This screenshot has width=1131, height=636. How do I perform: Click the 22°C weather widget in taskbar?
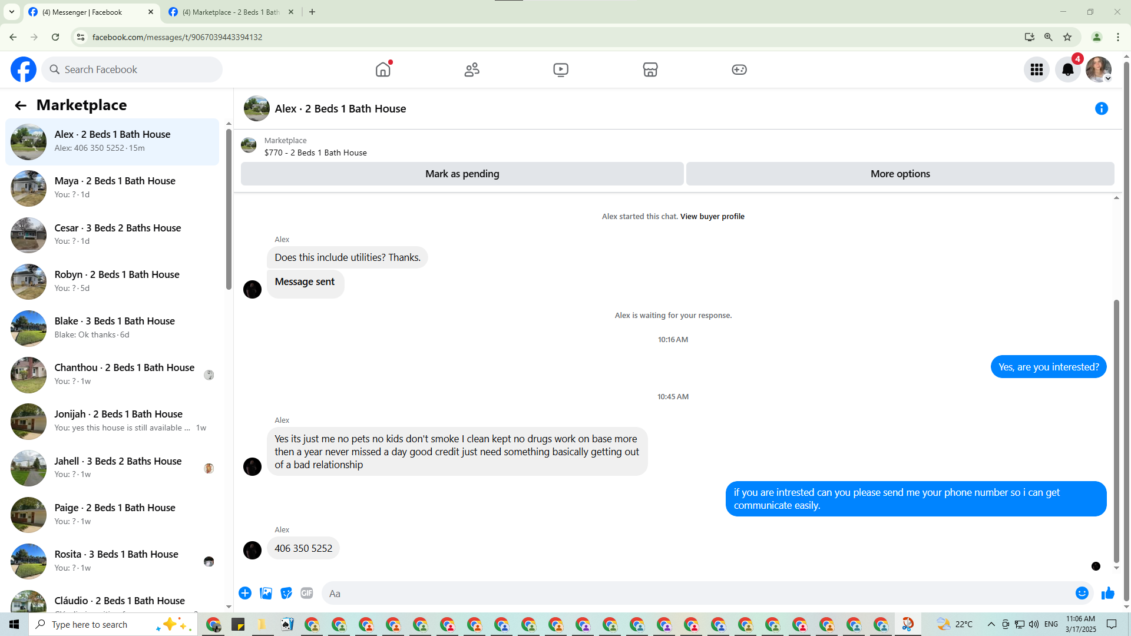pyautogui.click(x=954, y=624)
